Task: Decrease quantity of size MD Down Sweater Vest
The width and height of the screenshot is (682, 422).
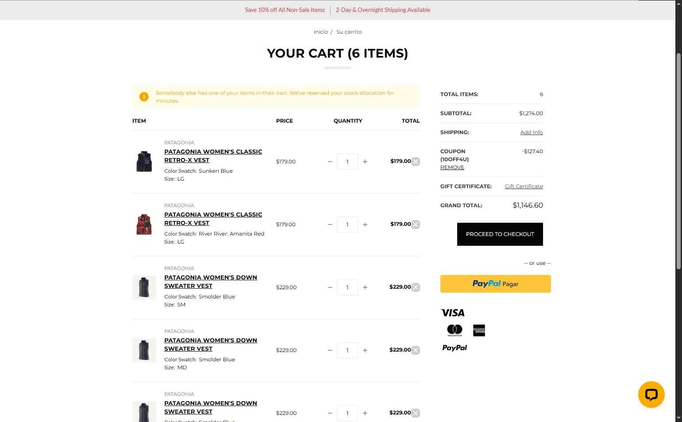Action: tap(330, 350)
